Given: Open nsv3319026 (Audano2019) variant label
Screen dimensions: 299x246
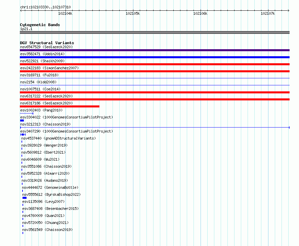Looking at the screenshot, I should tap(45, 180).
